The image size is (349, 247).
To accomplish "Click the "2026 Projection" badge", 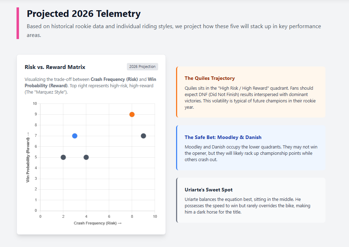I will tap(142, 66).
